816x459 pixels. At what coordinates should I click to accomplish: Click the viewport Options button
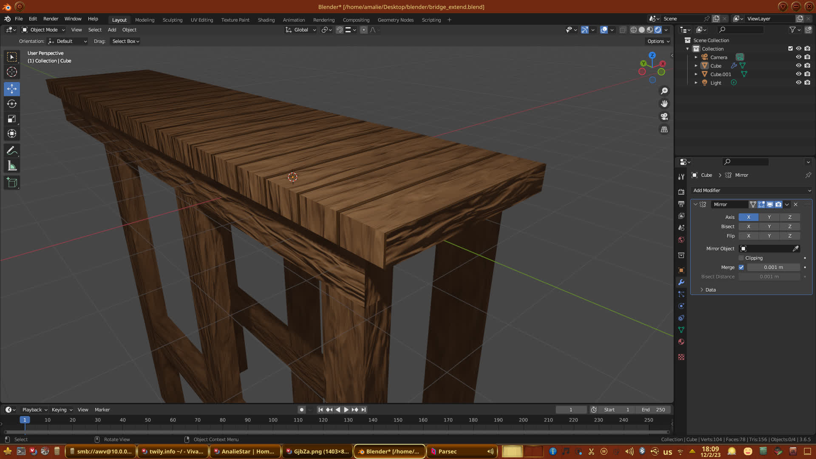658,41
